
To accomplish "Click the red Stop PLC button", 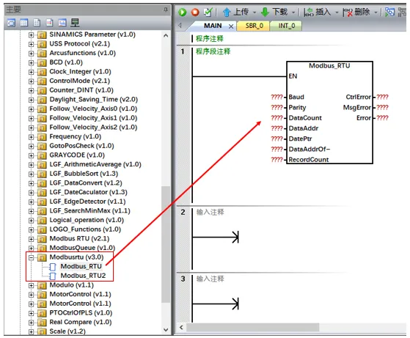I will coord(195,12).
